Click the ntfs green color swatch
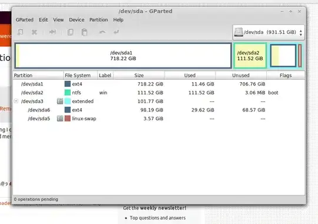 pyautogui.click(x=68, y=93)
